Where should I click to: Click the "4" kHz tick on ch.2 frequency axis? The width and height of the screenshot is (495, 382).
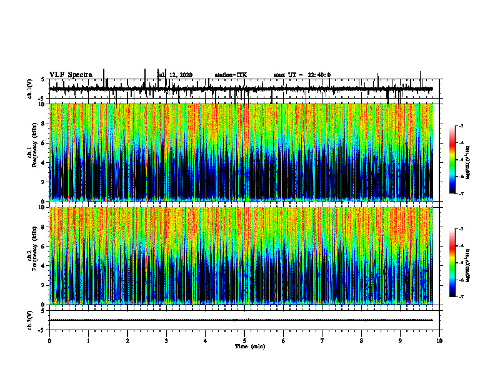[44, 266]
